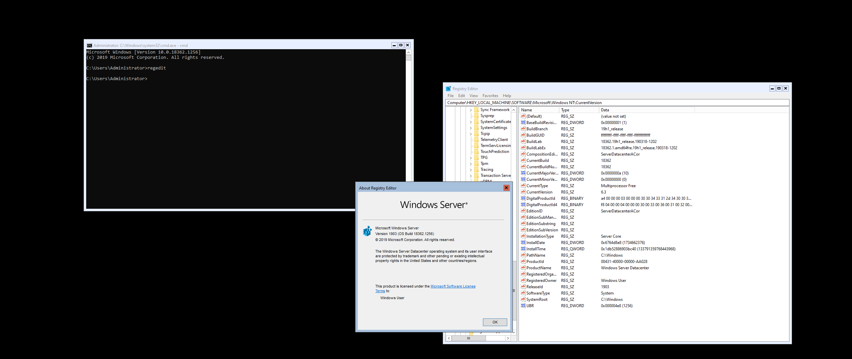Click the Registry Editor title bar icon
This screenshot has width=852, height=359.
448,88
